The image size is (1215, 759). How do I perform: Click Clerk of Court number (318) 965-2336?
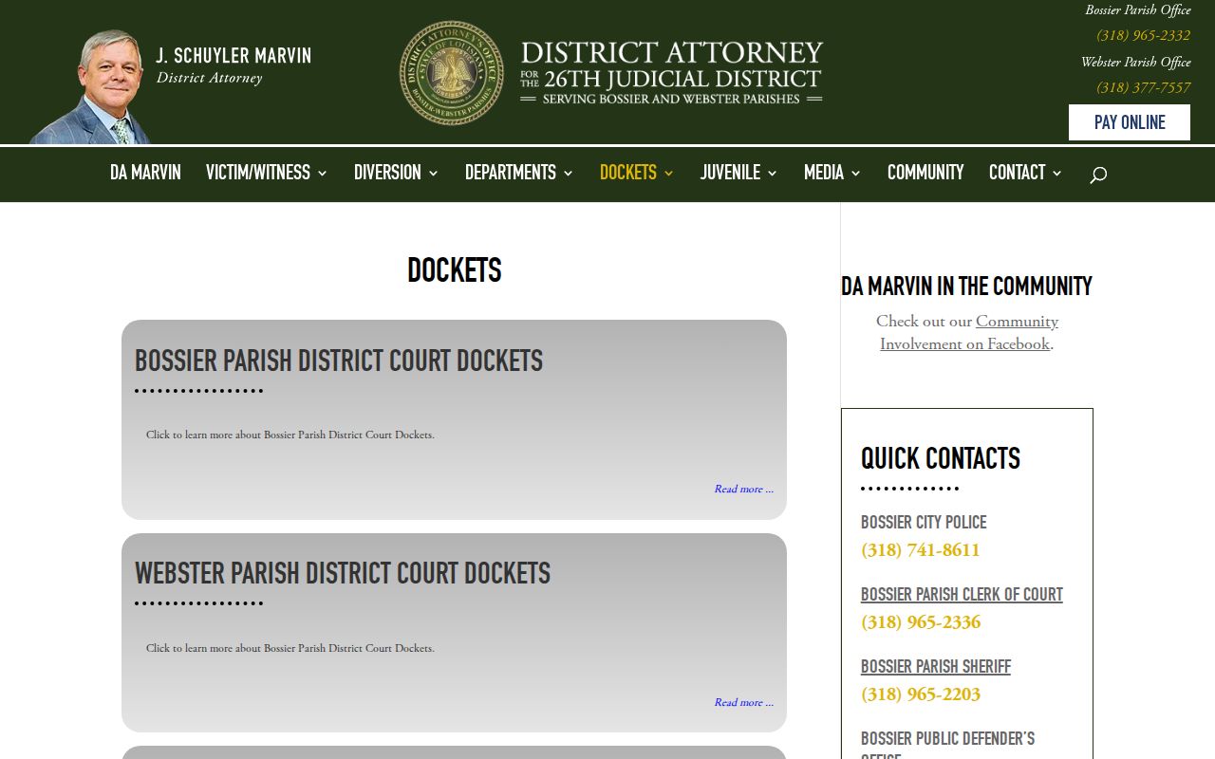(921, 622)
